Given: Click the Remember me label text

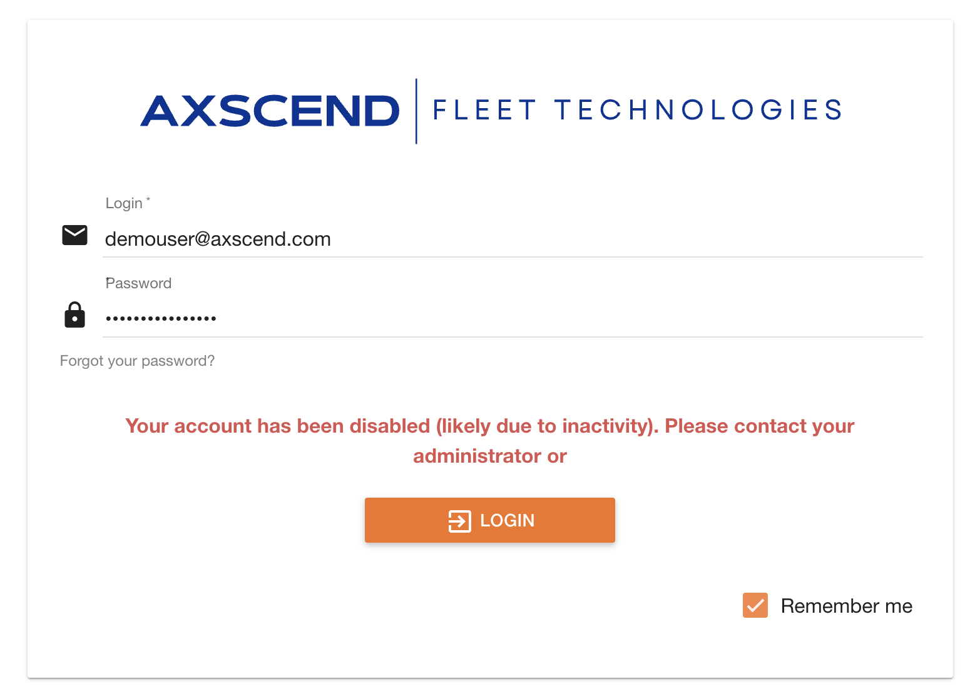Looking at the screenshot, I should point(846,606).
